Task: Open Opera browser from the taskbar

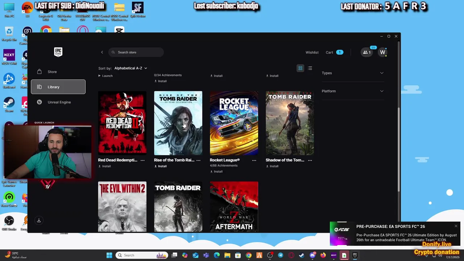Action: coord(291,255)
